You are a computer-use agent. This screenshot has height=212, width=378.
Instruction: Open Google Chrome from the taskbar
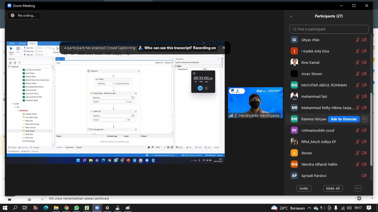point(66,208)
